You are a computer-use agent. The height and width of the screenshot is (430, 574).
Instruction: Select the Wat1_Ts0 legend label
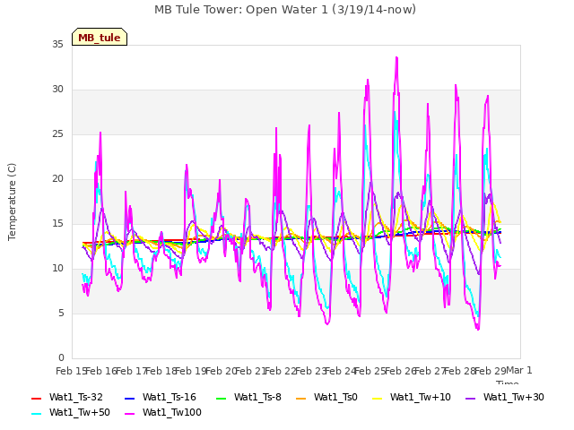(x=335, y=397)
